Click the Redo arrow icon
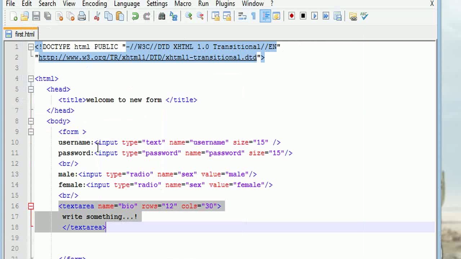This screenshot has width=461, height=259. (x=147, y=16)
